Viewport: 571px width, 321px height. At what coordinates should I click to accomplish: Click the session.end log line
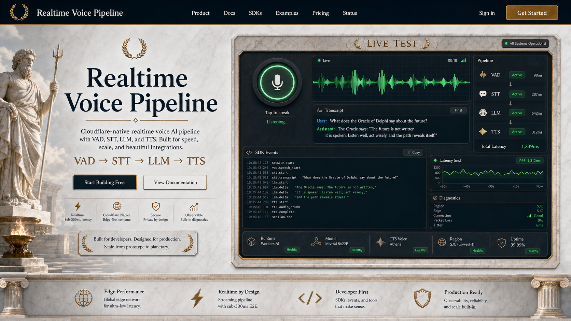(x=270, y=217)
